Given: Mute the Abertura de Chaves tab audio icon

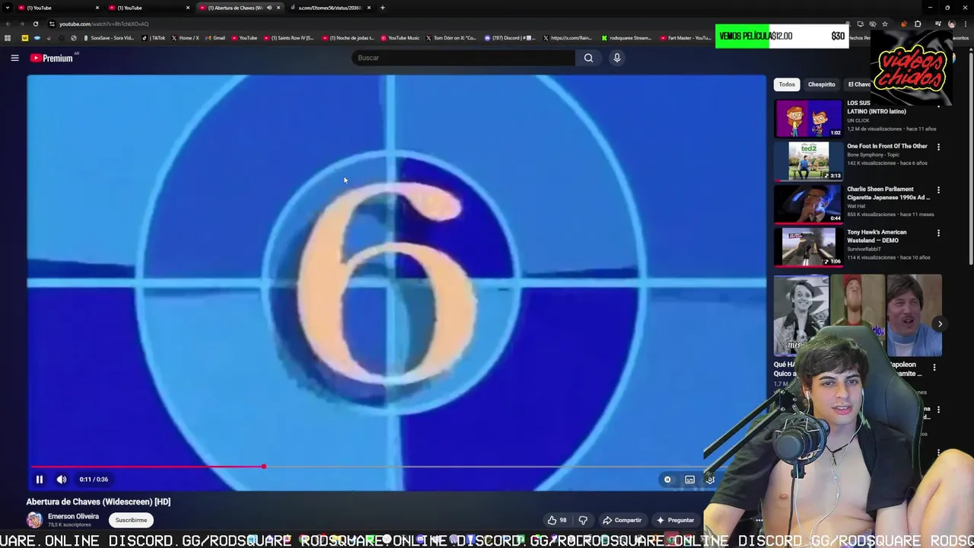Looking at the screenshot, I should coord(269,8).
